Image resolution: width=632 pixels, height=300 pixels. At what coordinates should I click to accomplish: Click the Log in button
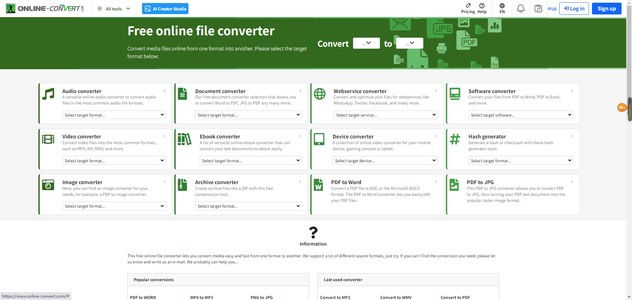click(x=574, y=9)
